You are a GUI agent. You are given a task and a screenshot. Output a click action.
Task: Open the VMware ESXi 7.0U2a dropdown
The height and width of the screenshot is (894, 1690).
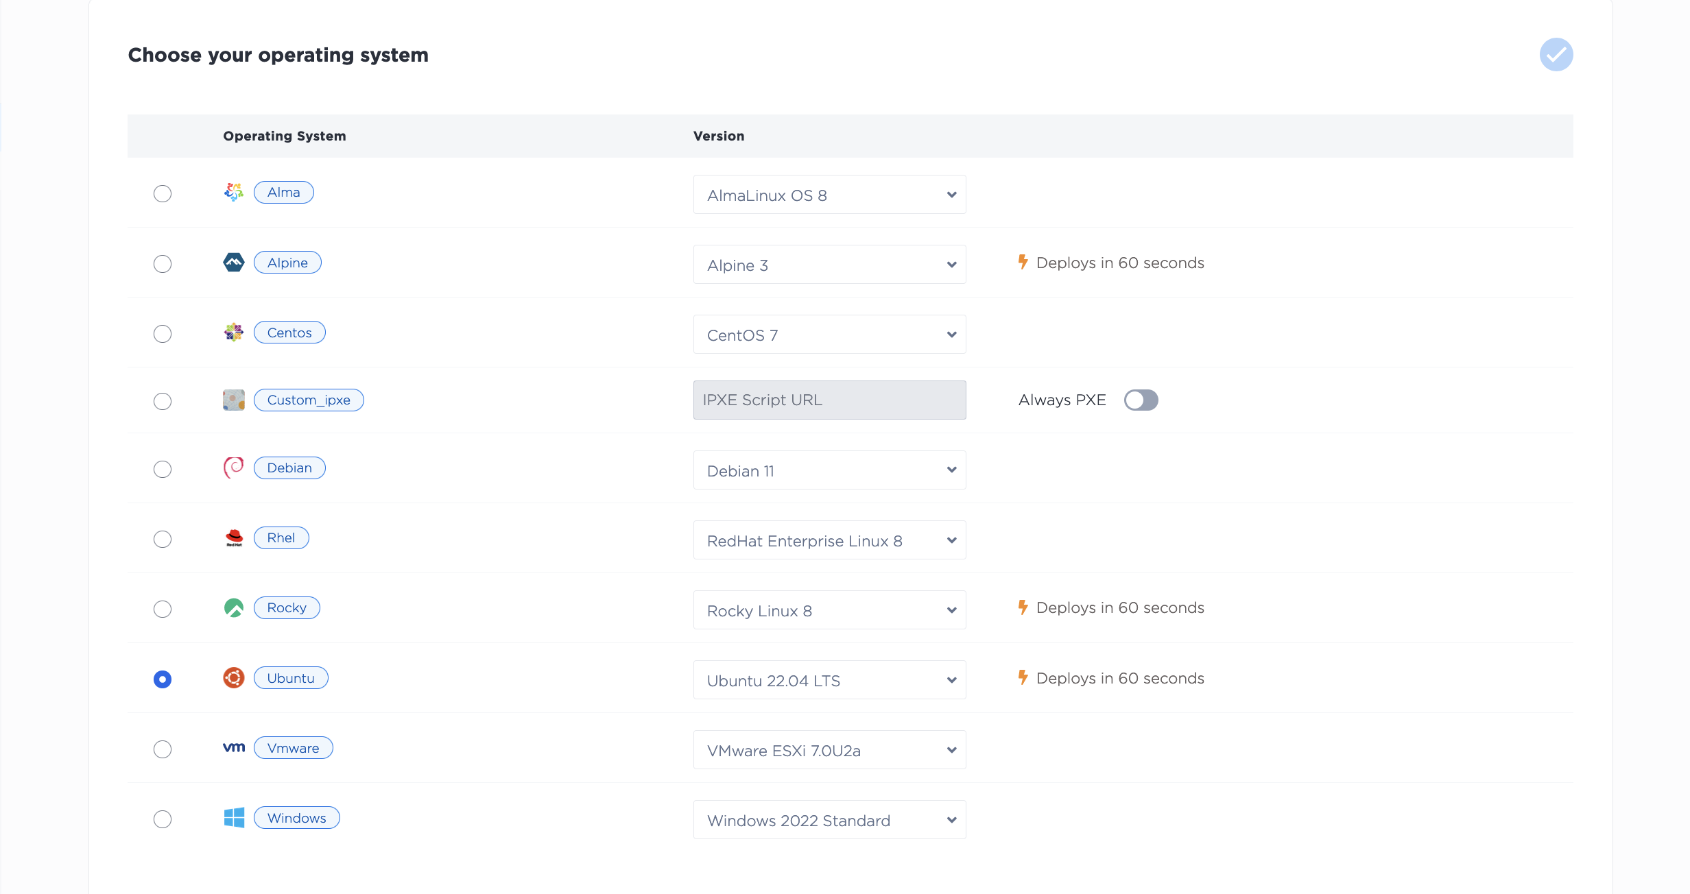click(829, 750)
